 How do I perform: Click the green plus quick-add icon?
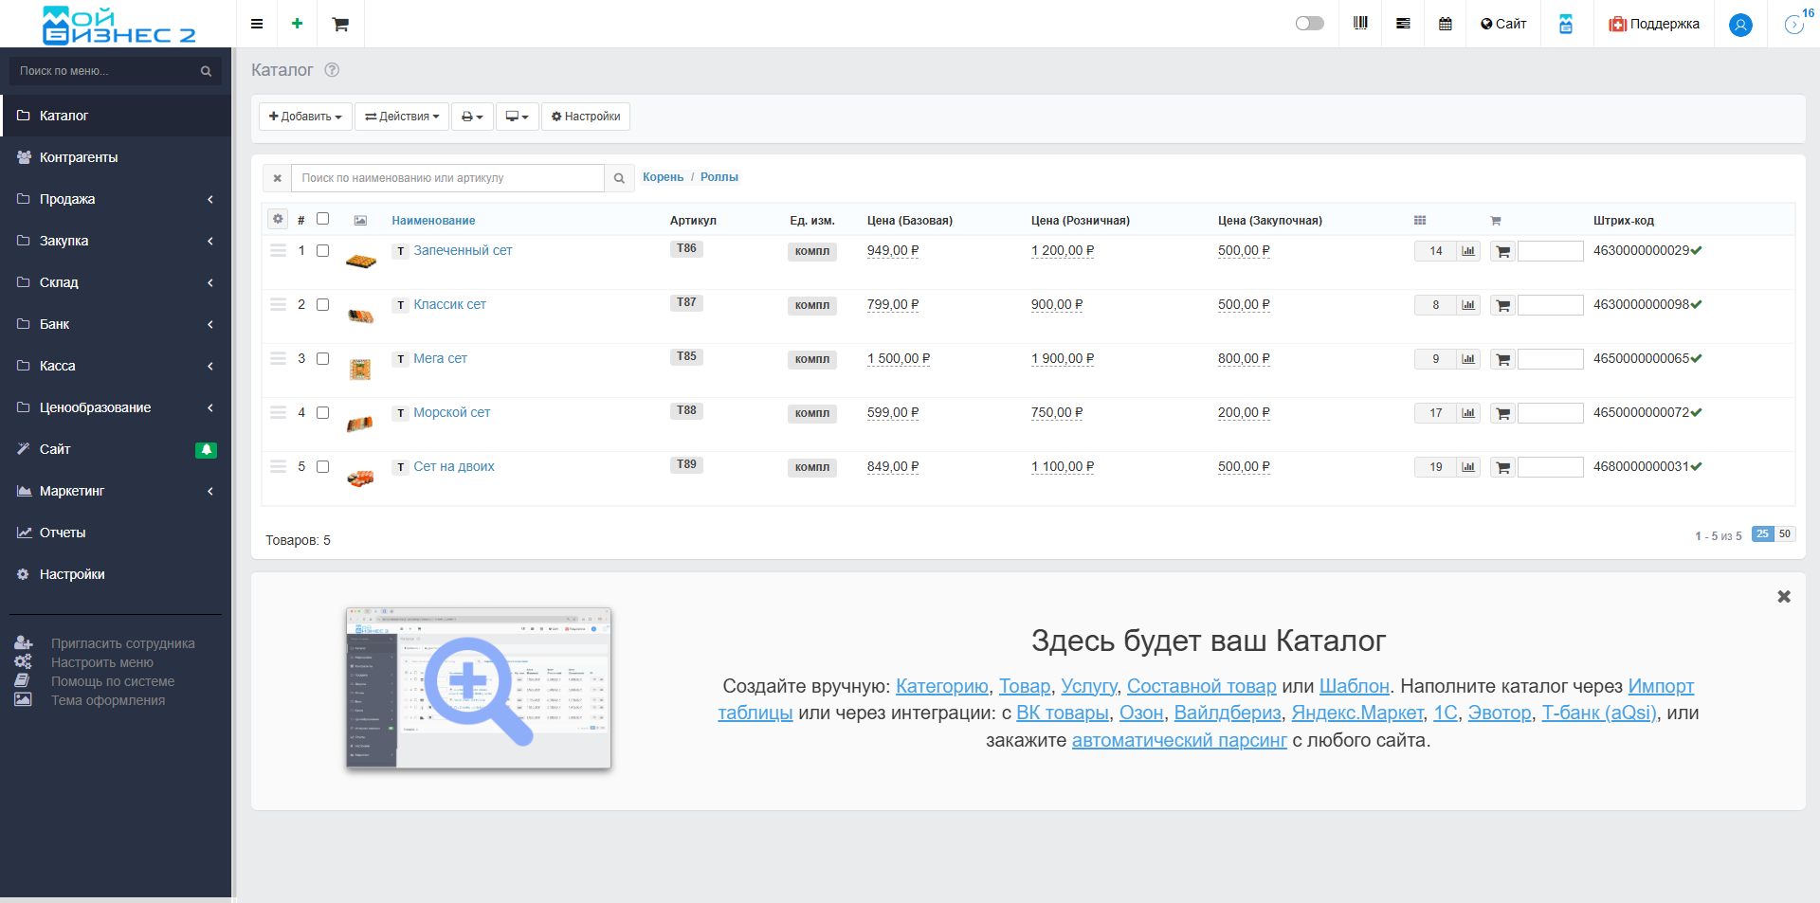tap(297, 24)
